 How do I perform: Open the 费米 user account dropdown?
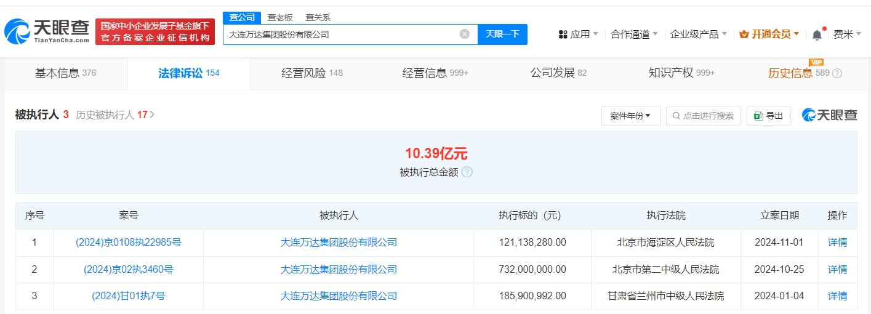click(847, 34)
